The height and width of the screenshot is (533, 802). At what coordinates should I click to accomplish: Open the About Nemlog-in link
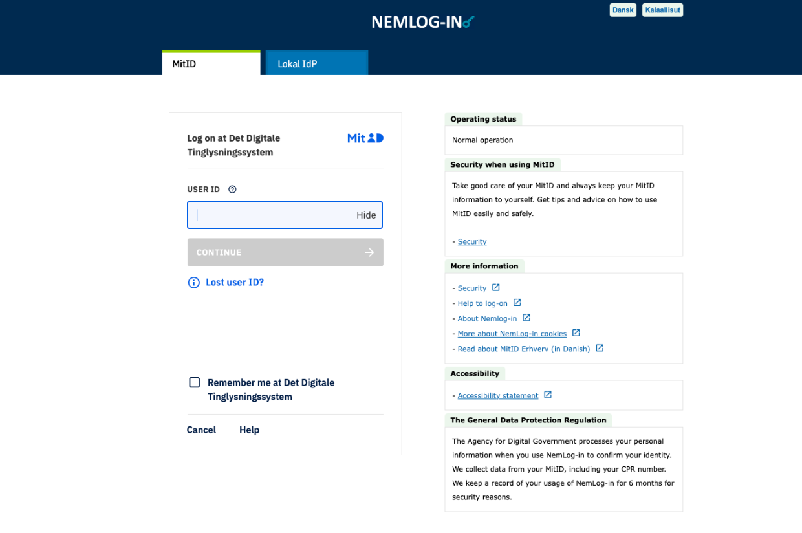(x=487, y=318)
